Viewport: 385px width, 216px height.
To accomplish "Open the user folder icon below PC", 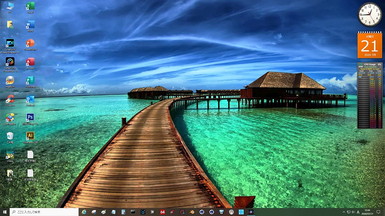I will tap(10, 24).
